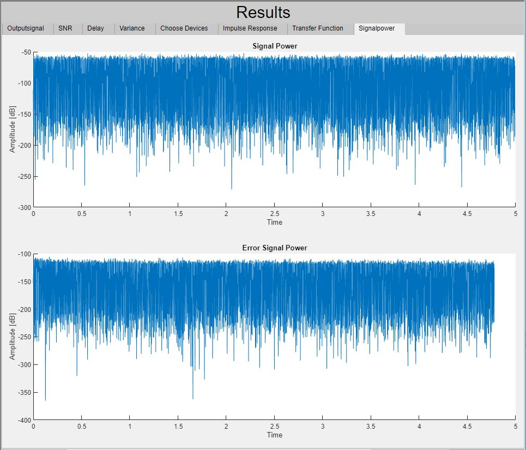Show the Impulse Response tab
The image size is (526, 450).
[x=250, y=28]
